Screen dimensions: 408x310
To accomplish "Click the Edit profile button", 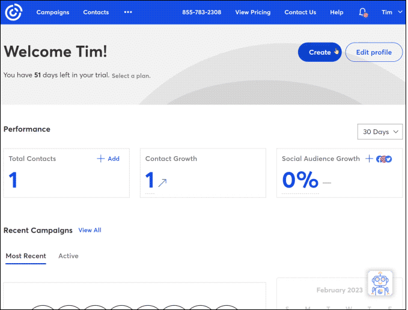I will (x=374, y=52).
